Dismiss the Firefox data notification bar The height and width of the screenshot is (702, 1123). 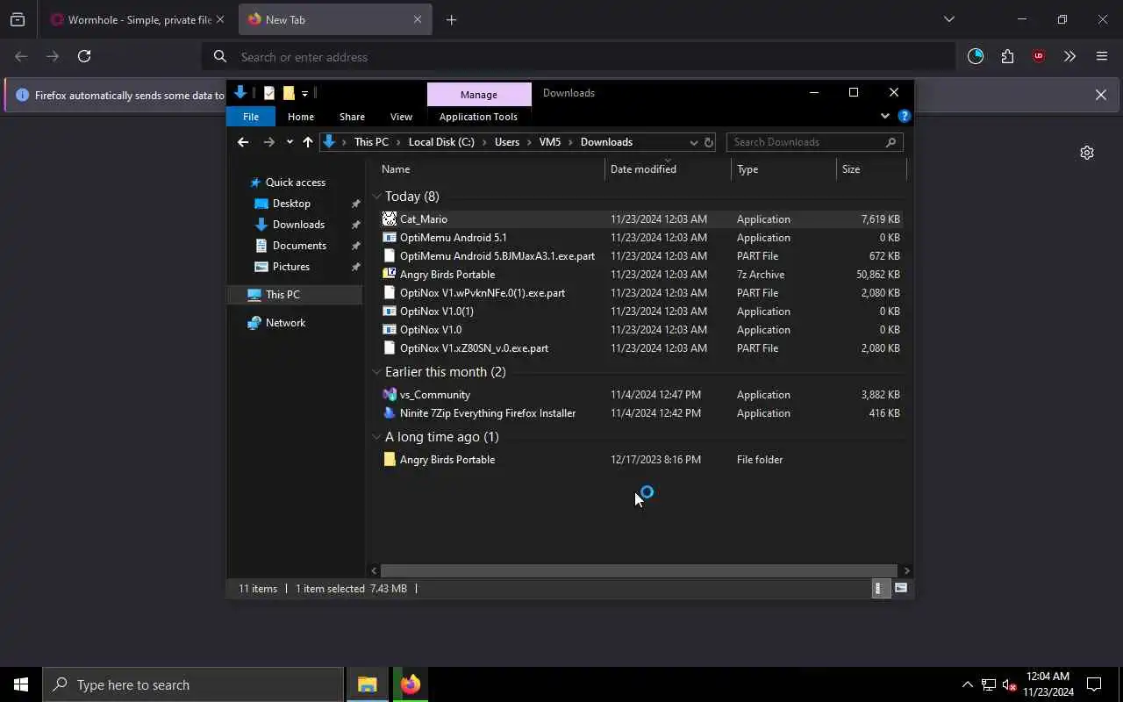[x=1100, y=95]
